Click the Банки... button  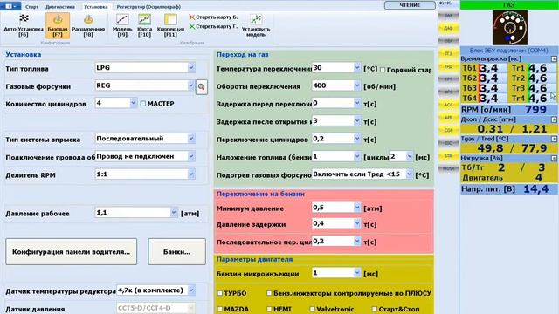point(176,252)
